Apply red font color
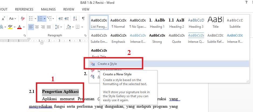Viewport: 253px width, 112px height. 19,27
